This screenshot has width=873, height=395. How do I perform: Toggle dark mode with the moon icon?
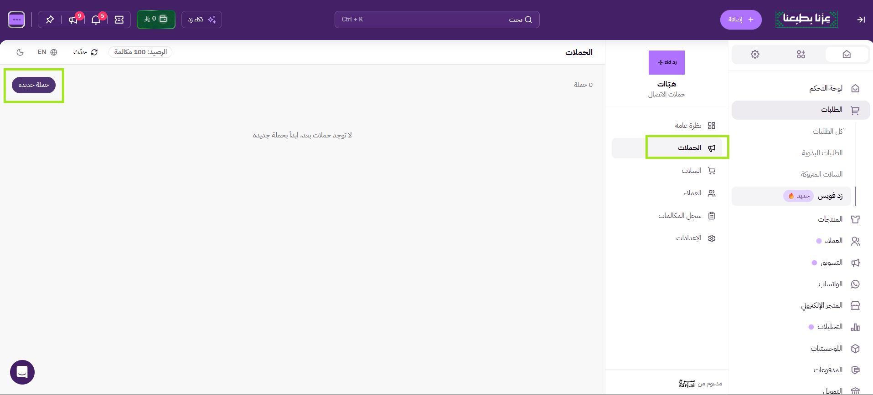20,52
